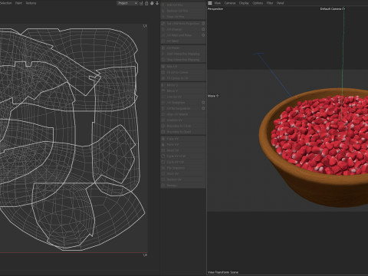This screenshot has width=368, height=276.
Task: Click Start Interactive Mapping
Action: tap(183, 54)
